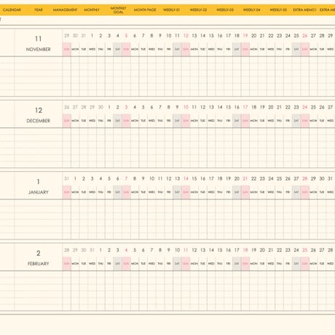Viewport: 335px width, 335px height.
Task: Pick date 10 in the November row
Action: 169,36
